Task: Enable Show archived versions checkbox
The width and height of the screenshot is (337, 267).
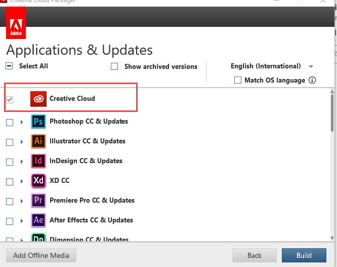Action: (x=114, y=66)
